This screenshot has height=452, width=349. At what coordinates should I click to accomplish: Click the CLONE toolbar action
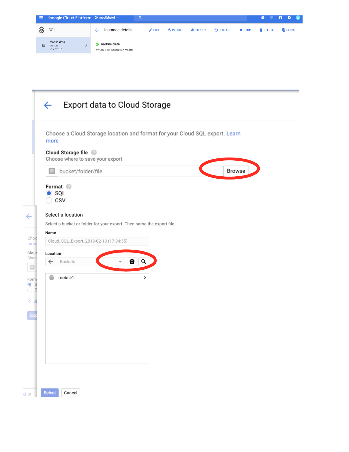[x=289, y=30]
